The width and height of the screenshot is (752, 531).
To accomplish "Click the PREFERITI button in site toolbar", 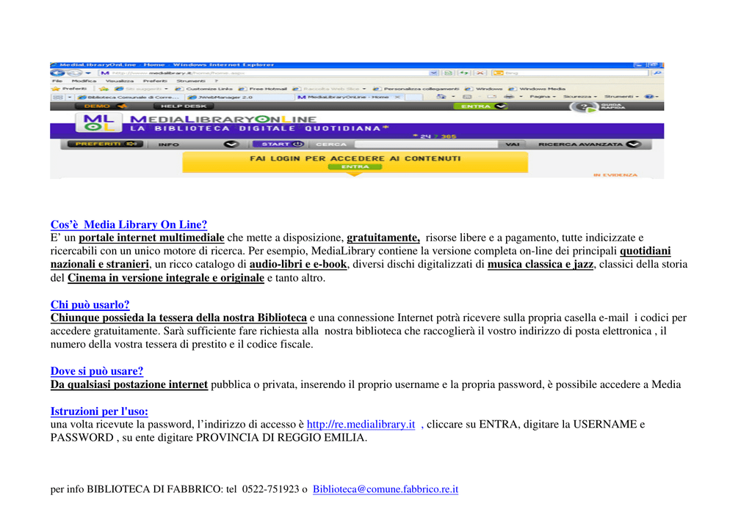I will (x=104, y=144).
